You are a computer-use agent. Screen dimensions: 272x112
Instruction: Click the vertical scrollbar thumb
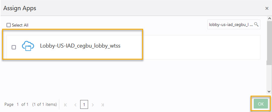click(269, 43)
